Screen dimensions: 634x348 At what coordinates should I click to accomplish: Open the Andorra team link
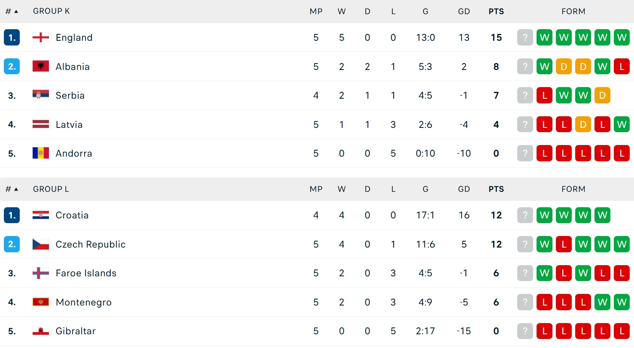[x=74, y=153]
